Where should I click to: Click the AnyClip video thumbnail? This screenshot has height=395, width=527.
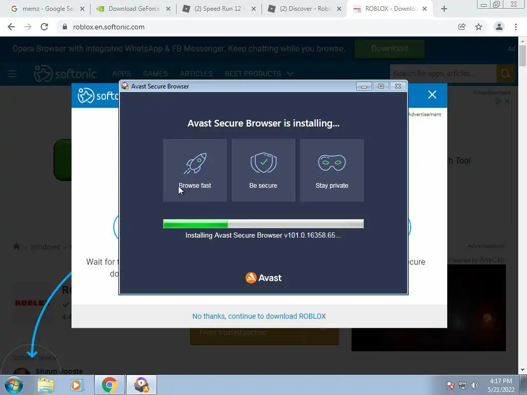429,308
